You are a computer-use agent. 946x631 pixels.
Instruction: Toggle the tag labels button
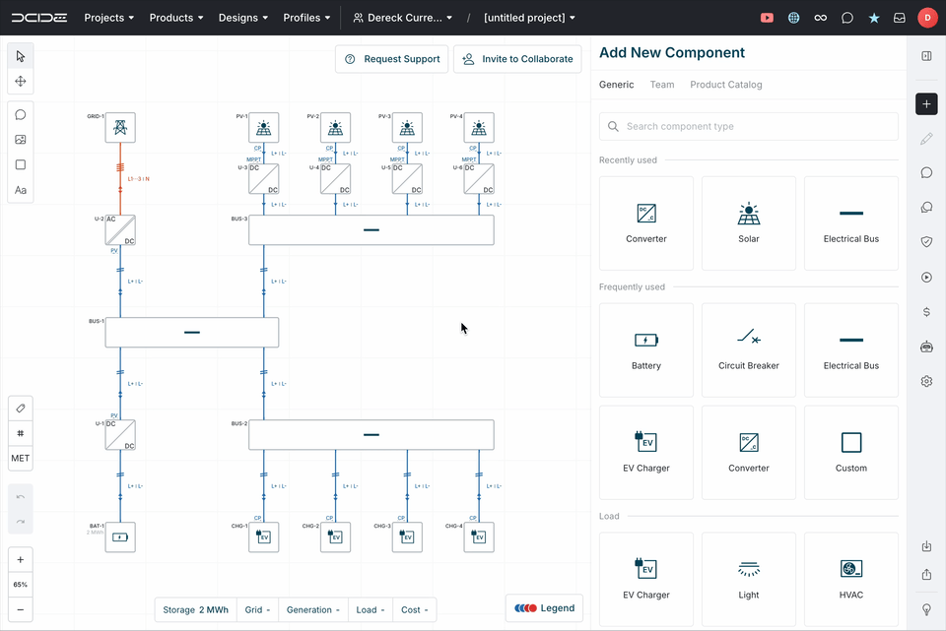pyautogui.click(x=21, y=409)
